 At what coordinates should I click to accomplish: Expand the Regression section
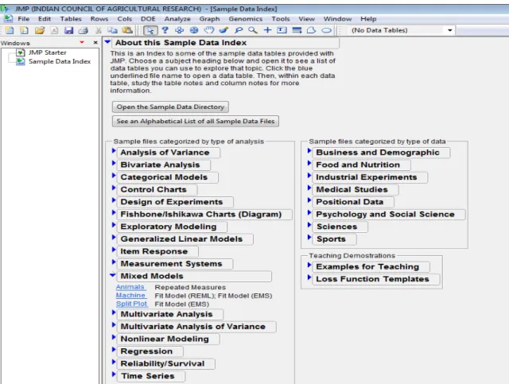pos(114,349)
